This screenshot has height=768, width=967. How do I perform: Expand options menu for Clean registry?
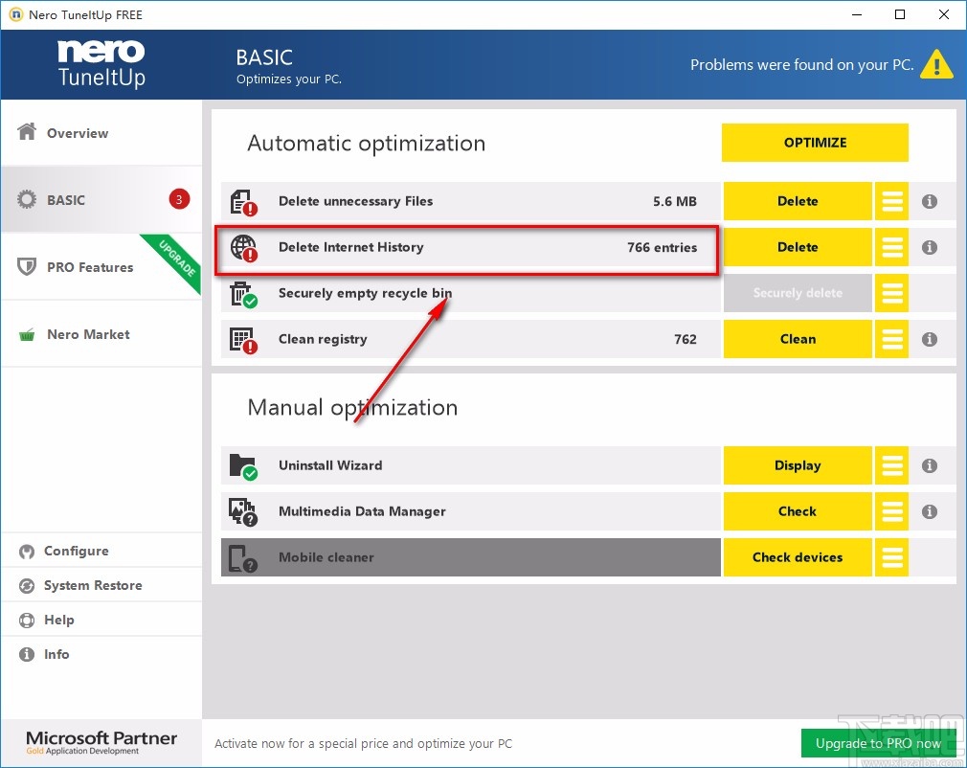[x=891, y=339]
